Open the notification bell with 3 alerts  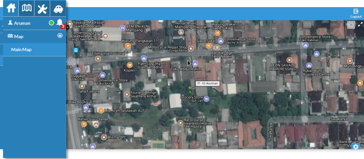[60, 23]
